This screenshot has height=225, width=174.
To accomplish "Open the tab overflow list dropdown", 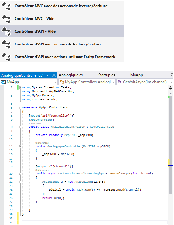I will click(171, 75).
